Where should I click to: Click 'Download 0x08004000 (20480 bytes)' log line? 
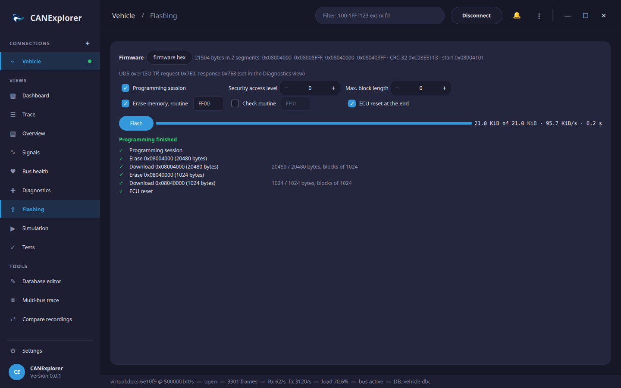[x=174, y=167]
